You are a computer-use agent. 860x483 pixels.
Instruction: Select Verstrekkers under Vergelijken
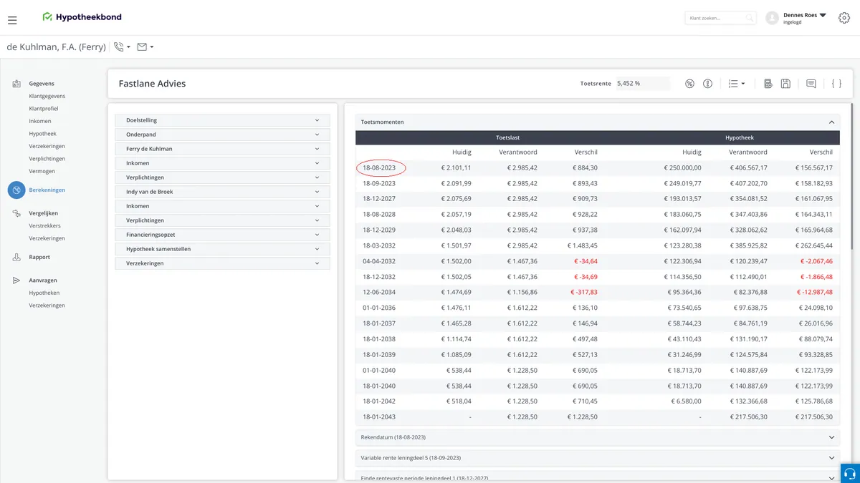pos(45,226)
